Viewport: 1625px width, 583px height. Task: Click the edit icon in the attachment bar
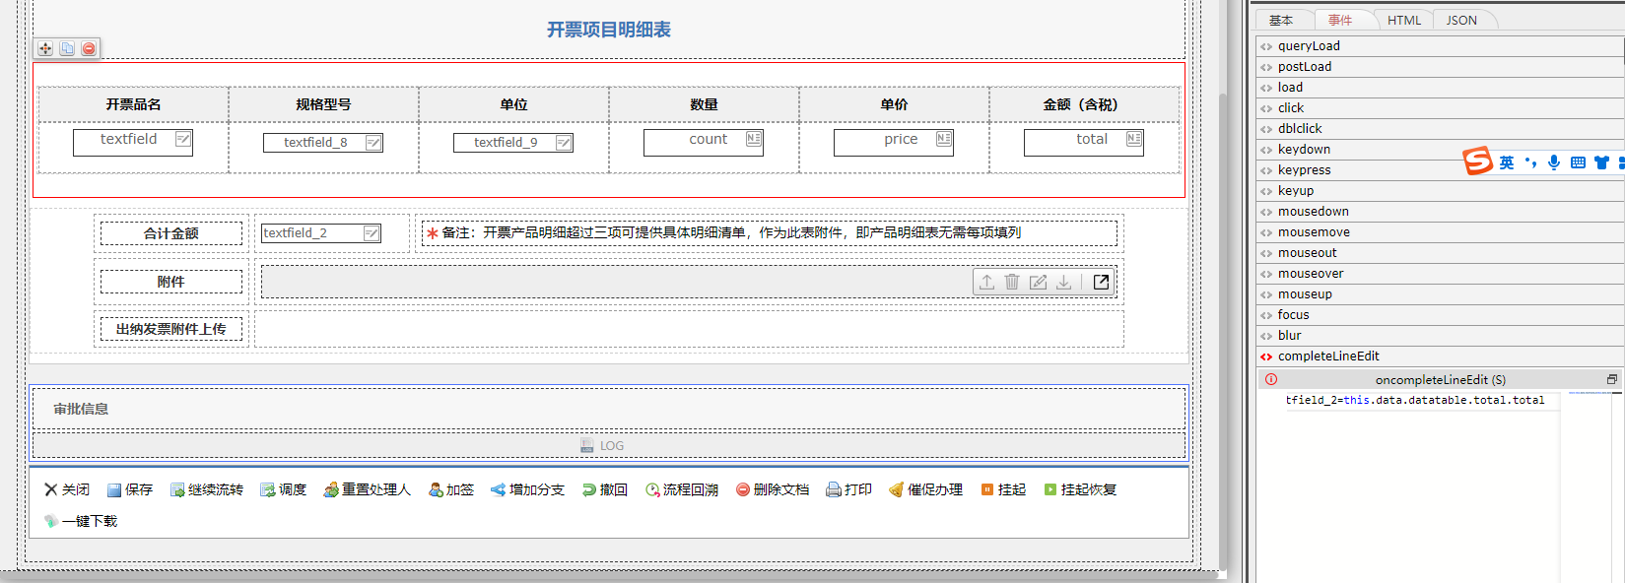coord(1038,282)
